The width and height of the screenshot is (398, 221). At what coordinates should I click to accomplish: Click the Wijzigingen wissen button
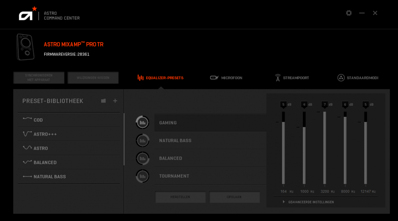click(93, 78)
